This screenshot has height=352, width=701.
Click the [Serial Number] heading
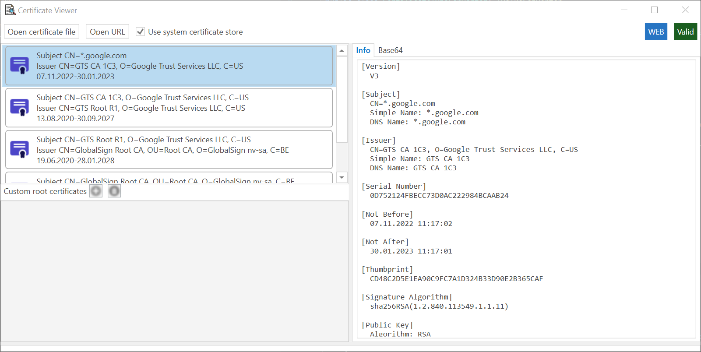point(394,187)
